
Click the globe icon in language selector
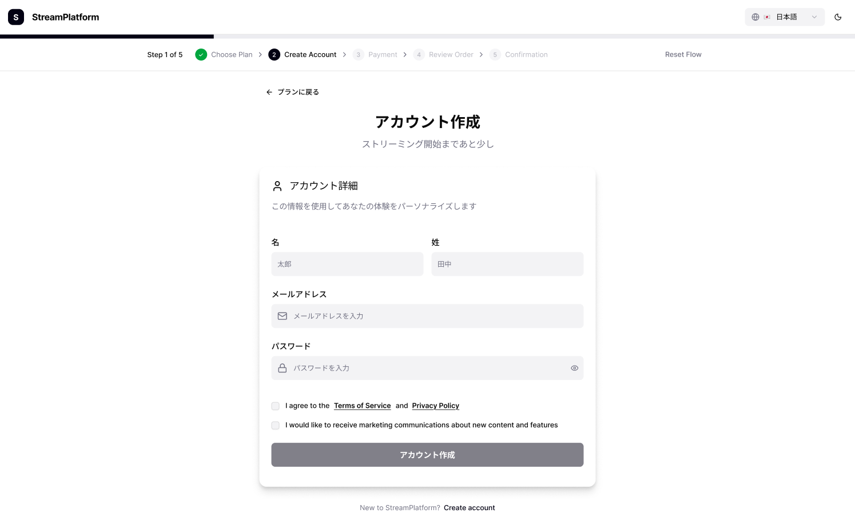click(x=755, y=17)
